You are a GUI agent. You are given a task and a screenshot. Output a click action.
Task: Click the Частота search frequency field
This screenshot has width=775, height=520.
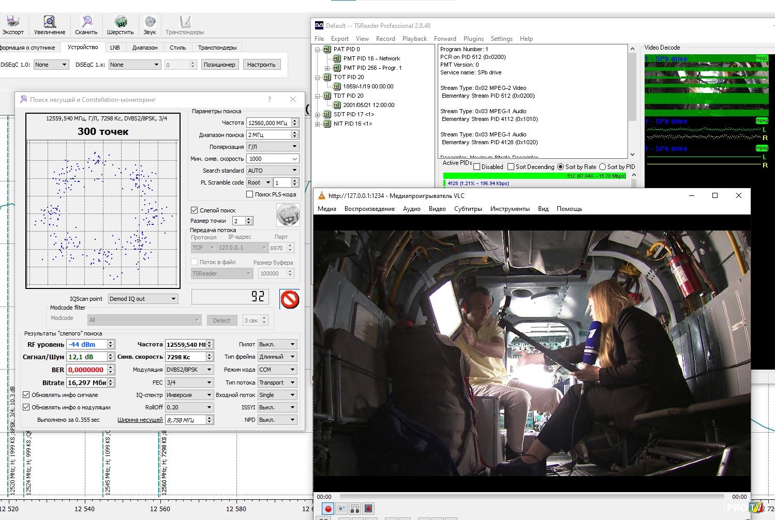268,123
